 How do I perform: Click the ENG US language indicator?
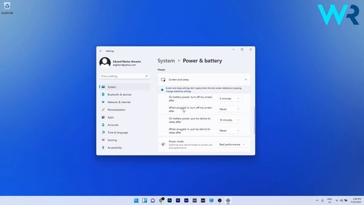click(x=329, y=200)
